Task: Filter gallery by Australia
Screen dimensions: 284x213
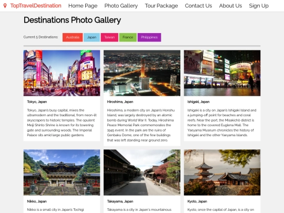Action: [73, 37]
